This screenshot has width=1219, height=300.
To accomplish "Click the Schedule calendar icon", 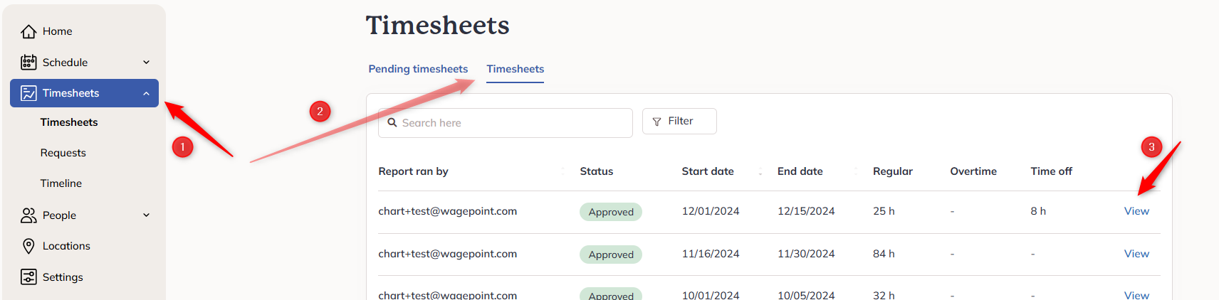I will (28, 63).
